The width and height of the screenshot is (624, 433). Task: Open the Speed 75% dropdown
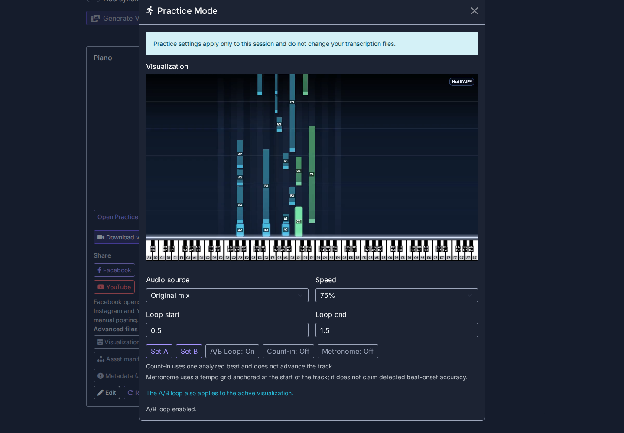point(396,295)
